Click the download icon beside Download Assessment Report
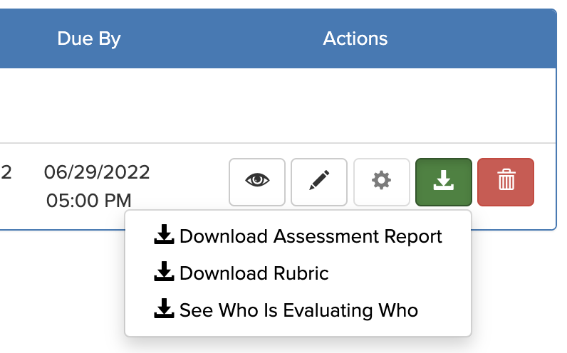 coord(164,235)
